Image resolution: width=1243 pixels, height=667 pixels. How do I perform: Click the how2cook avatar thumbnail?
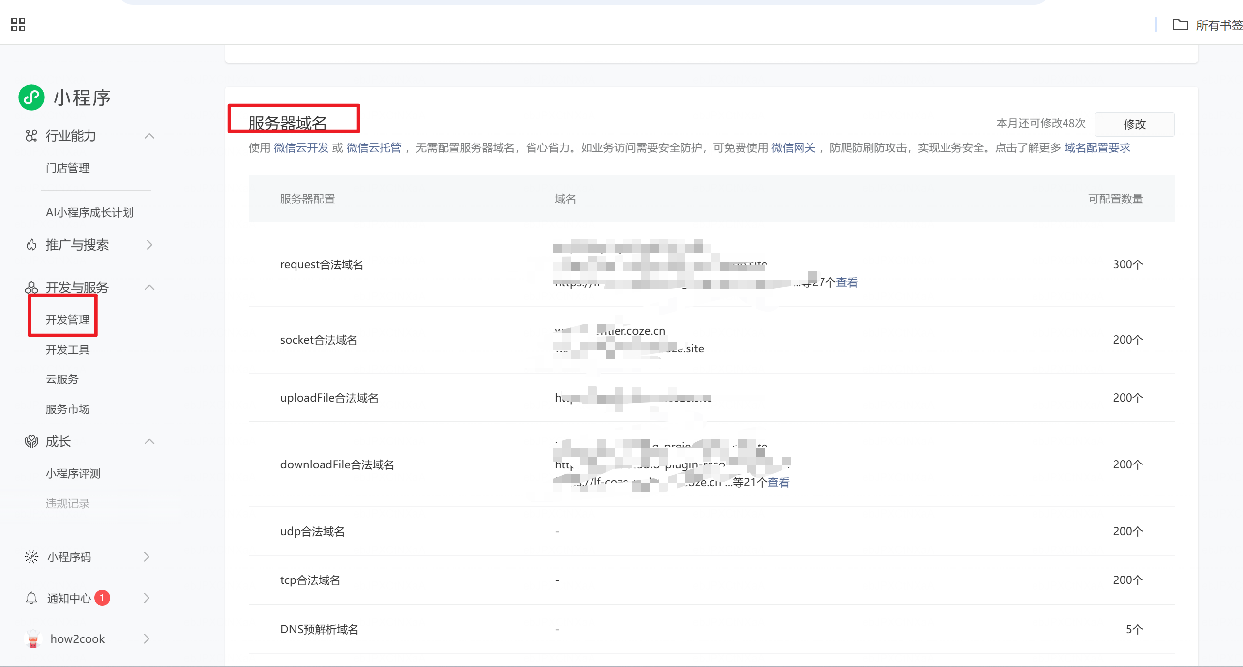33,638
